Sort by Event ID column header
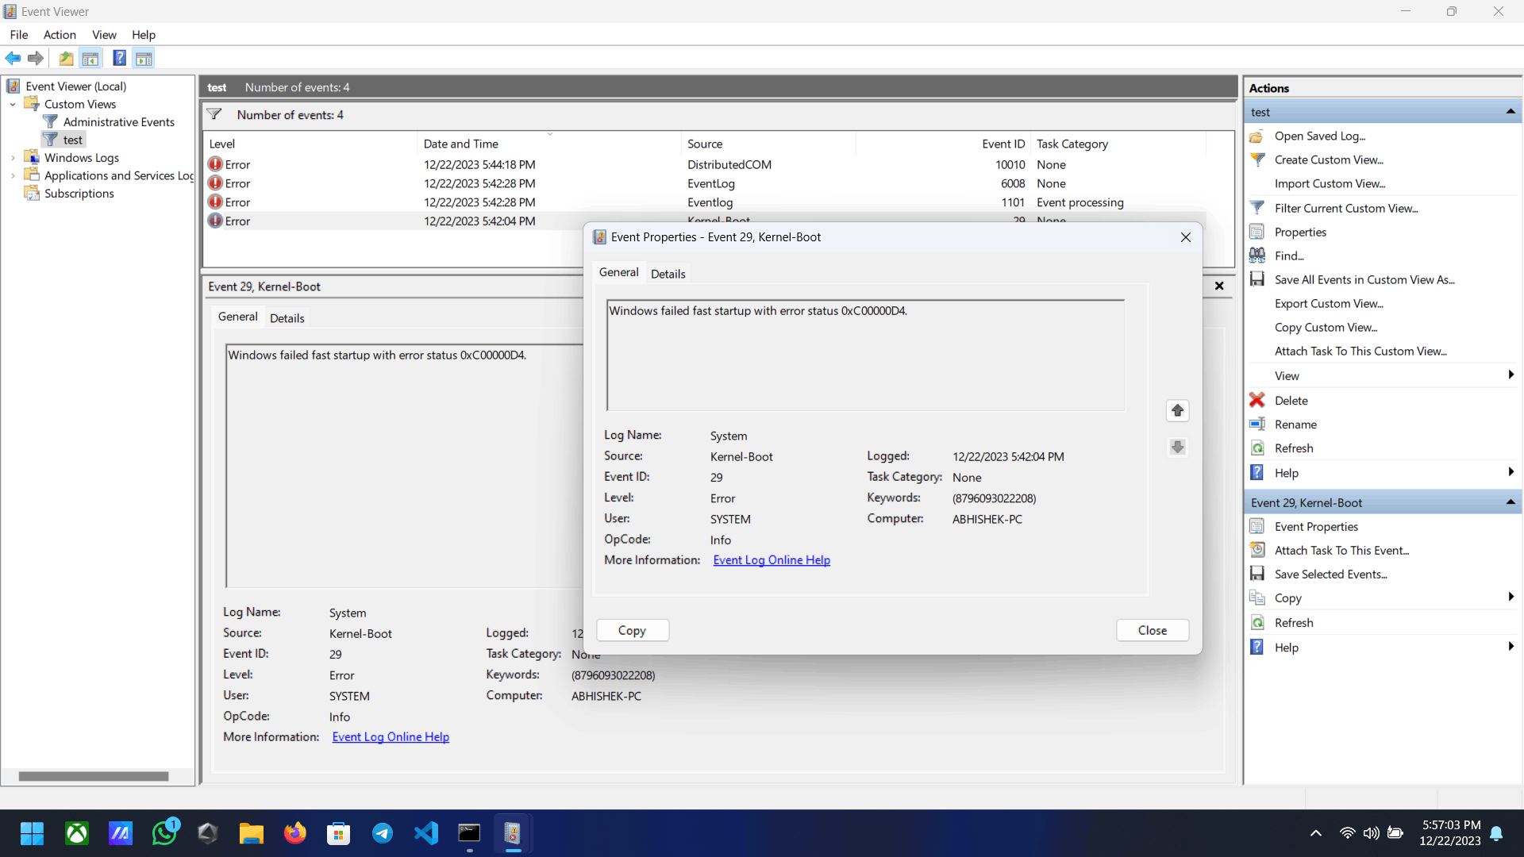1524x857 pixels. (942, 144)
